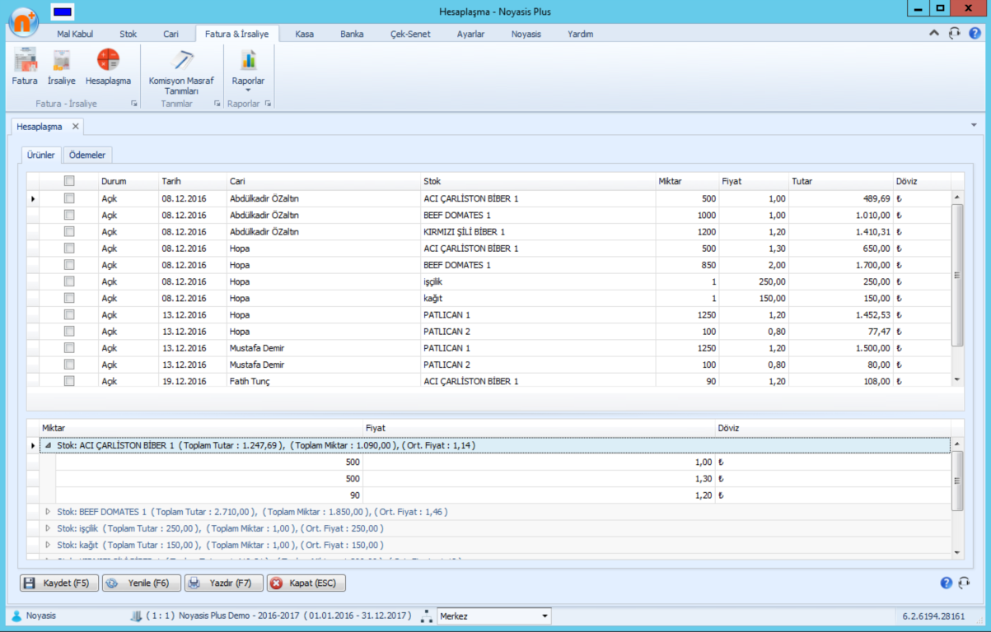
Task: Check the Fatih Tunç row checkbox
Action: pos(69,381)
